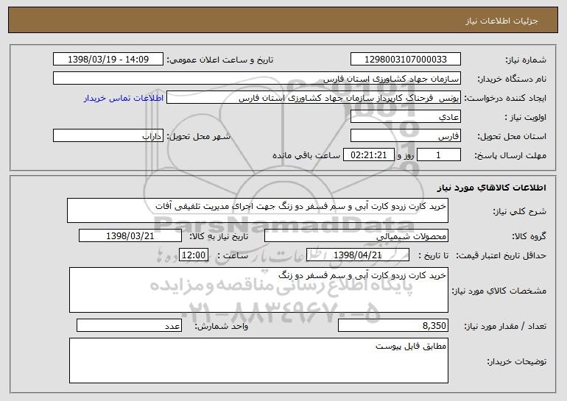Click the delivery province field فارس

[x=405, y=136]
